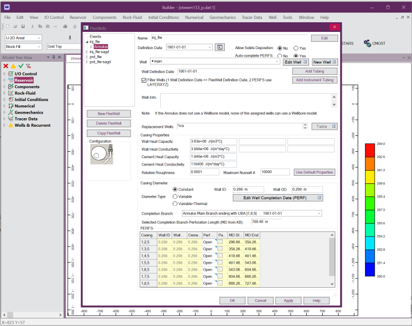Click the Builder app icon in the title bar
This screenshot has width=412, height=326.
[x=7, y=7]
